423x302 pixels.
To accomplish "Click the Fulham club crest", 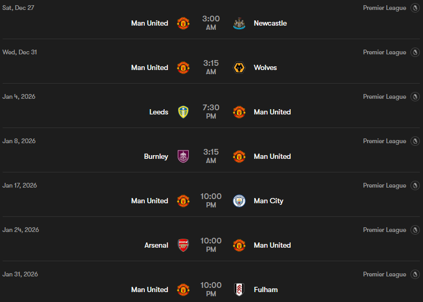I will (x=239, y=290).
